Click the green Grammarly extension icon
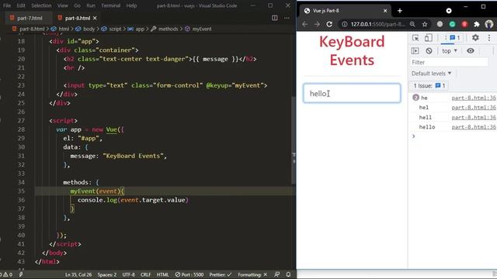The image size is (497, 279). tap(452, 24)
